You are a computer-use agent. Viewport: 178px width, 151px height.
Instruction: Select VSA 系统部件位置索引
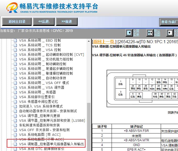click(x=37, y=97)
